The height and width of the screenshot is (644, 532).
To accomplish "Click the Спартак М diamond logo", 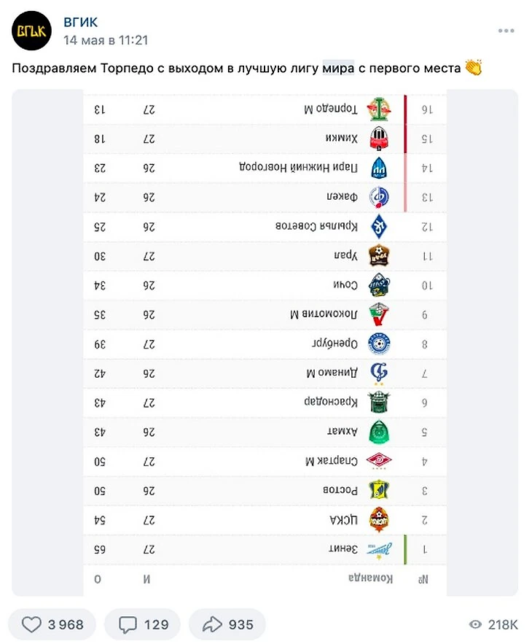I will point(379,461).
